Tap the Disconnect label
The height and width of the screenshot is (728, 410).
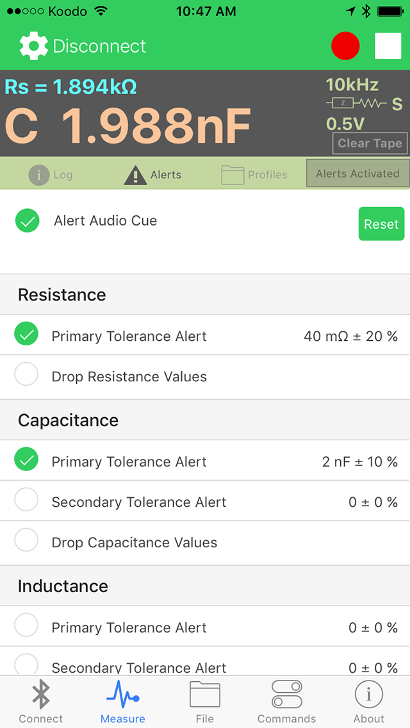tap(99, 46)
